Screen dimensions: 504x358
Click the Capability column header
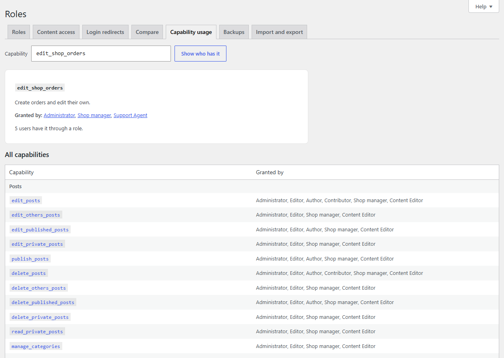[22, 172]
